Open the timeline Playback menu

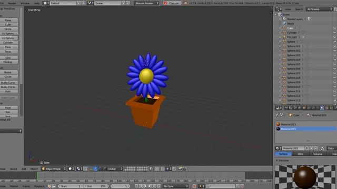(x=39, y=186)
